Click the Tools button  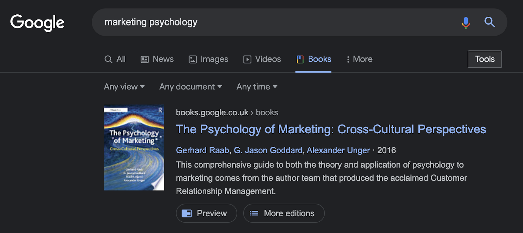click(x=484, y=59)
